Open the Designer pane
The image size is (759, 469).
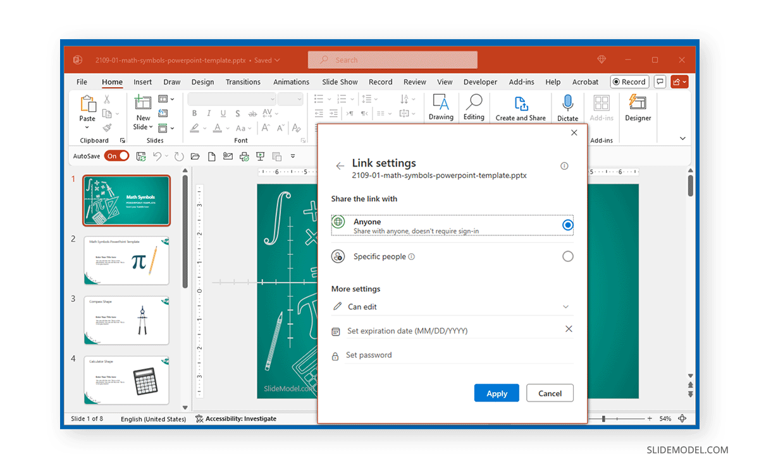638,108
